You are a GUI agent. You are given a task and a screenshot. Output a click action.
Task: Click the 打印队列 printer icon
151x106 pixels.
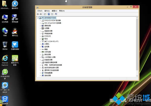click(x=43, y=36)
